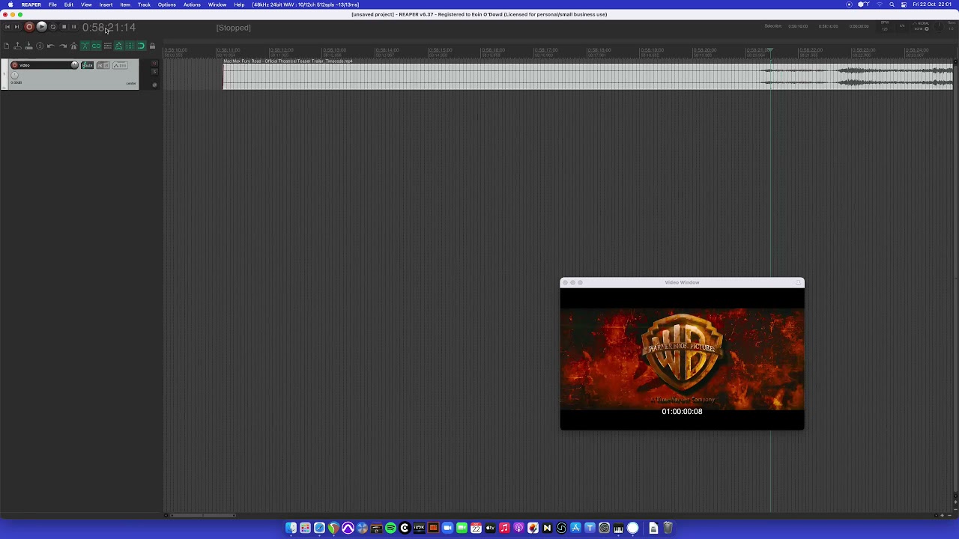This screenshot has width=959, height=539.
Task: Toggle locking padlock toolbar icon
Action: click(152, 46)
